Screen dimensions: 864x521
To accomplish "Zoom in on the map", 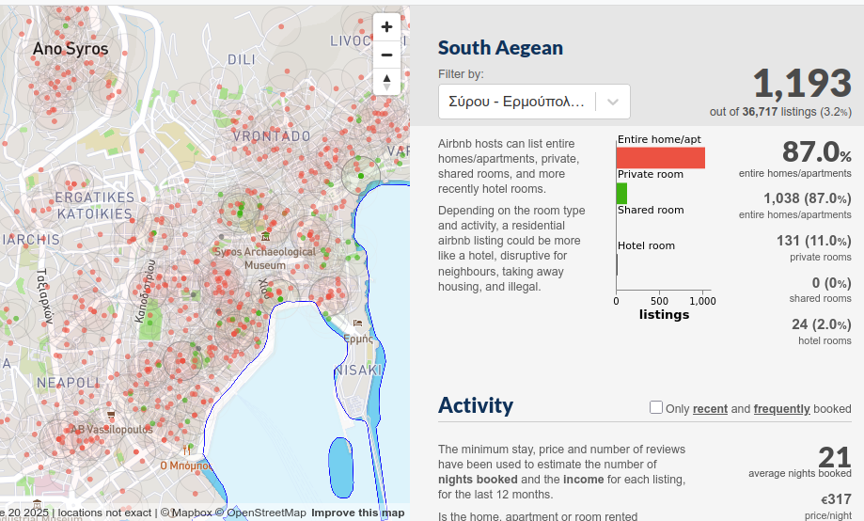I will click(x=386, y=27).
